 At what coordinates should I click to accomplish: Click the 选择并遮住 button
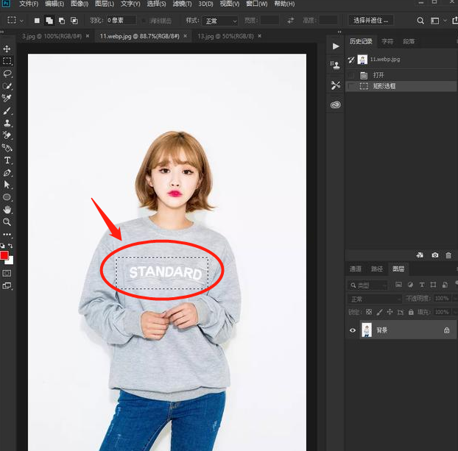370,21
